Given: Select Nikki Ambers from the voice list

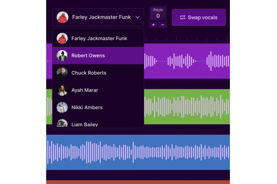Looking at the screenshot, I should click(x=98, y=107).
